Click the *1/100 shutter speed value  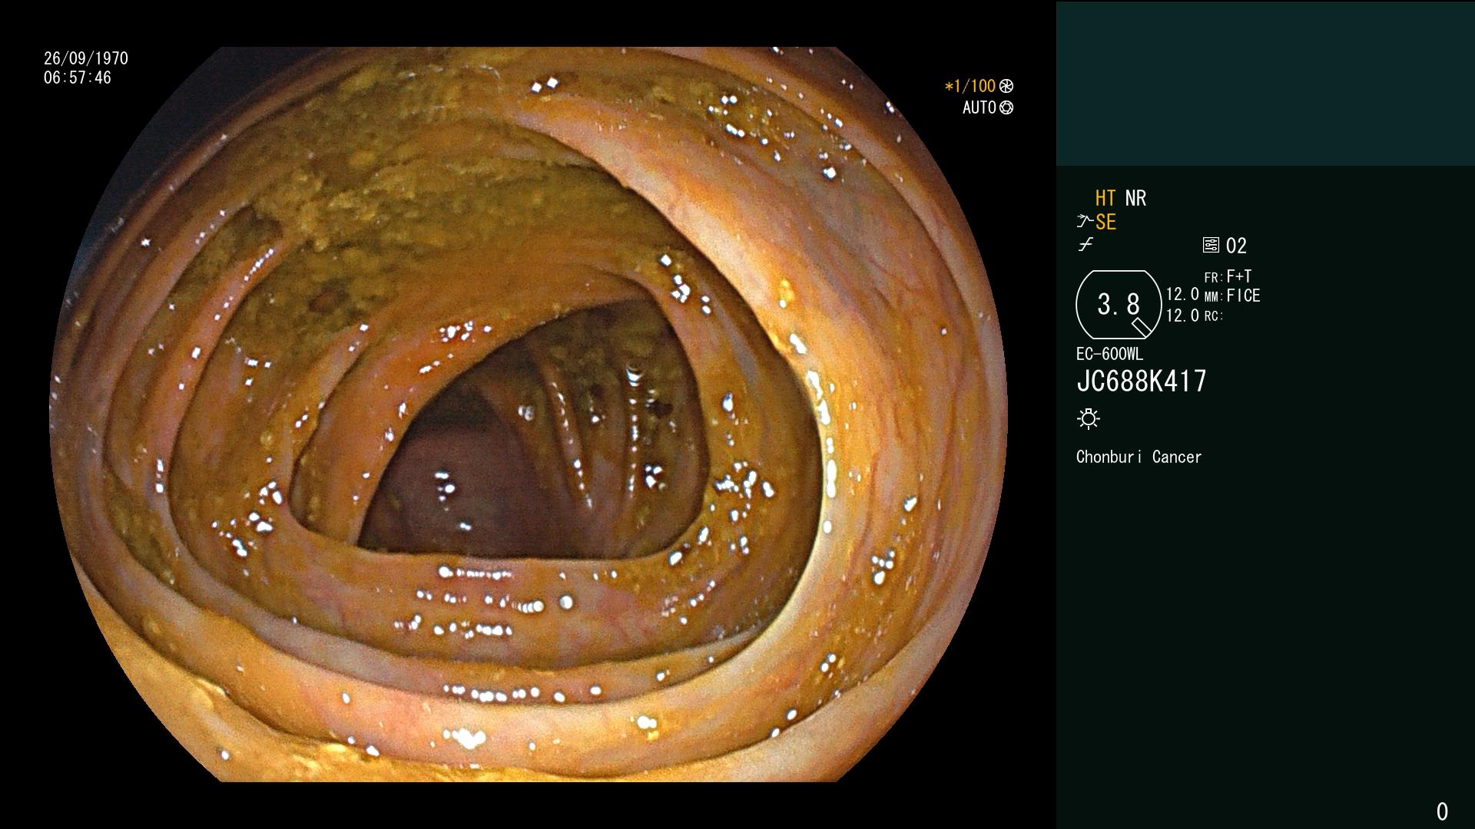970,86
